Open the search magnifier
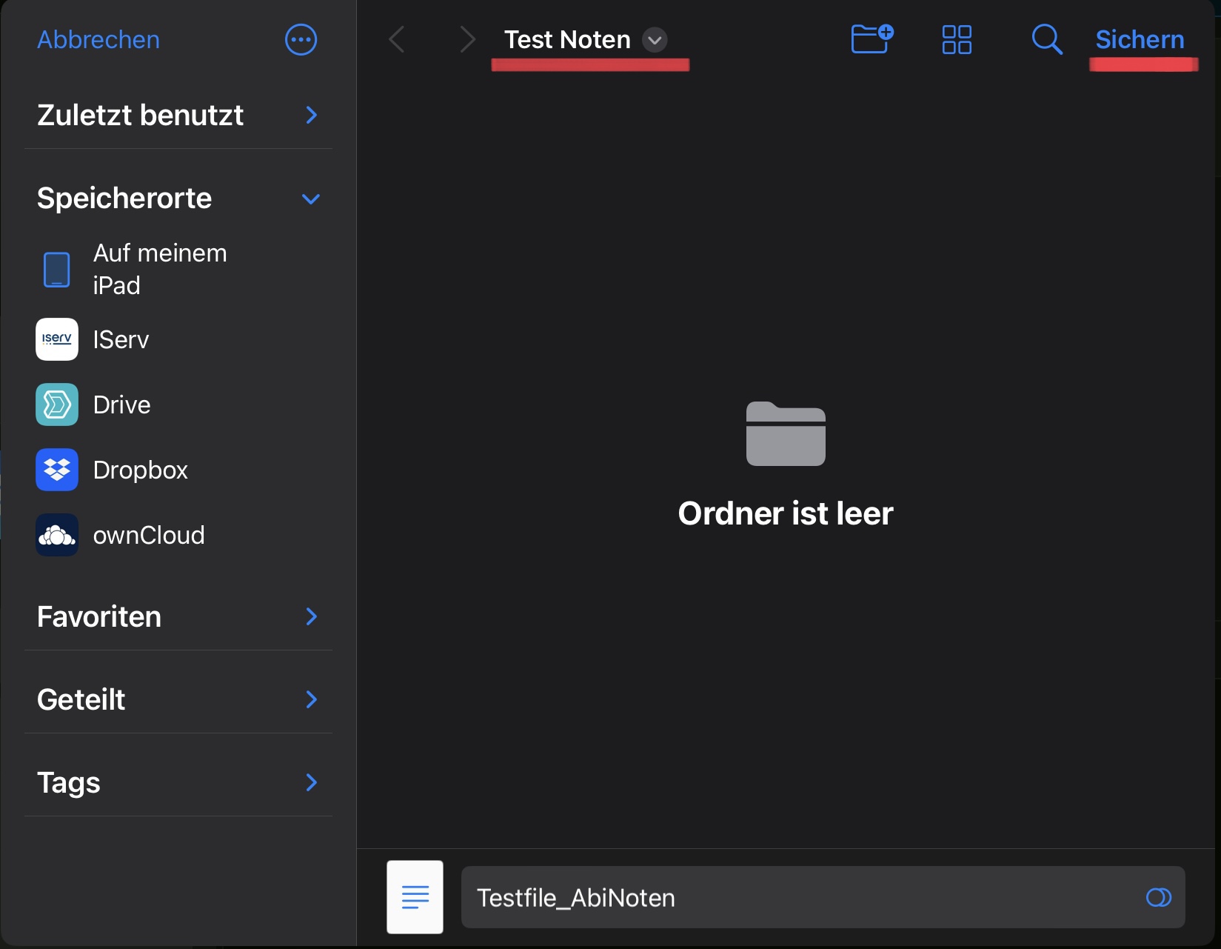Viewport: 1221px width, 949px height. click(x=1046, y=39)
